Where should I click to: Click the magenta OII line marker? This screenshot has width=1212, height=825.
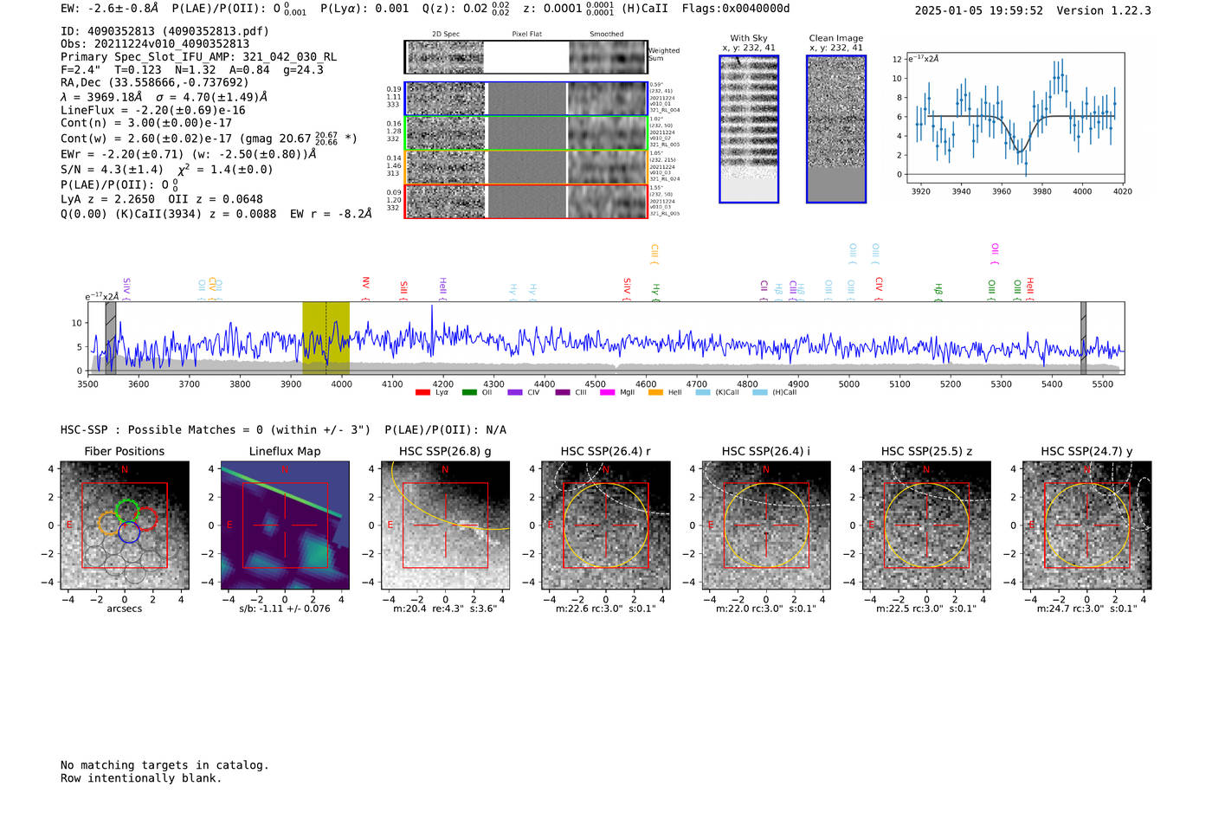[995, 255]
